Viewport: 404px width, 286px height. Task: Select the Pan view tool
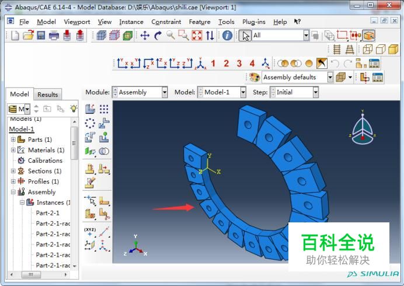click(x=145, y=35)
